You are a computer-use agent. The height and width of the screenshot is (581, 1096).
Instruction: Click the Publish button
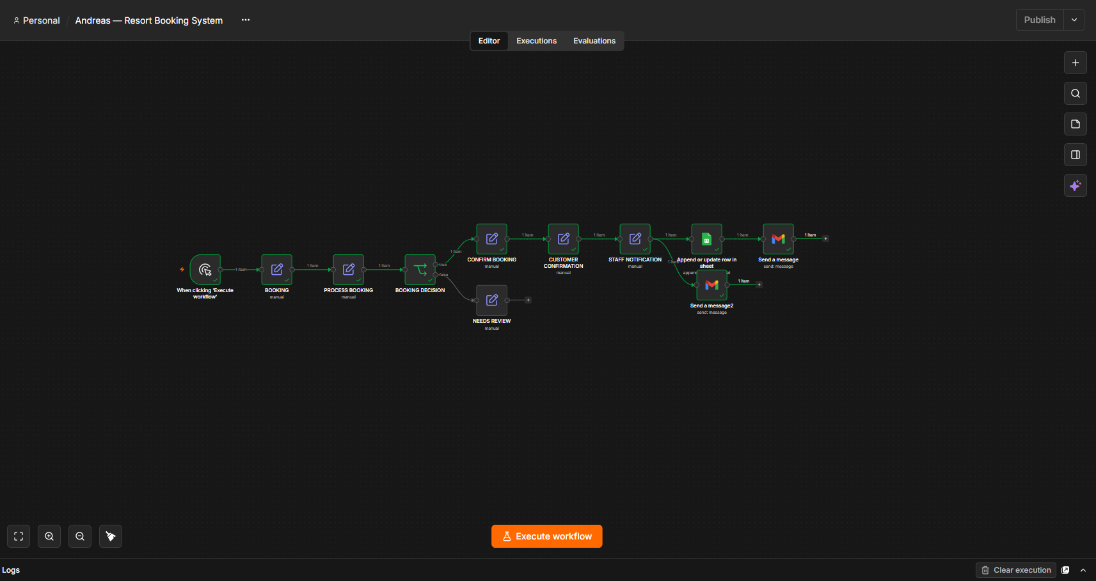[1040, 20]
